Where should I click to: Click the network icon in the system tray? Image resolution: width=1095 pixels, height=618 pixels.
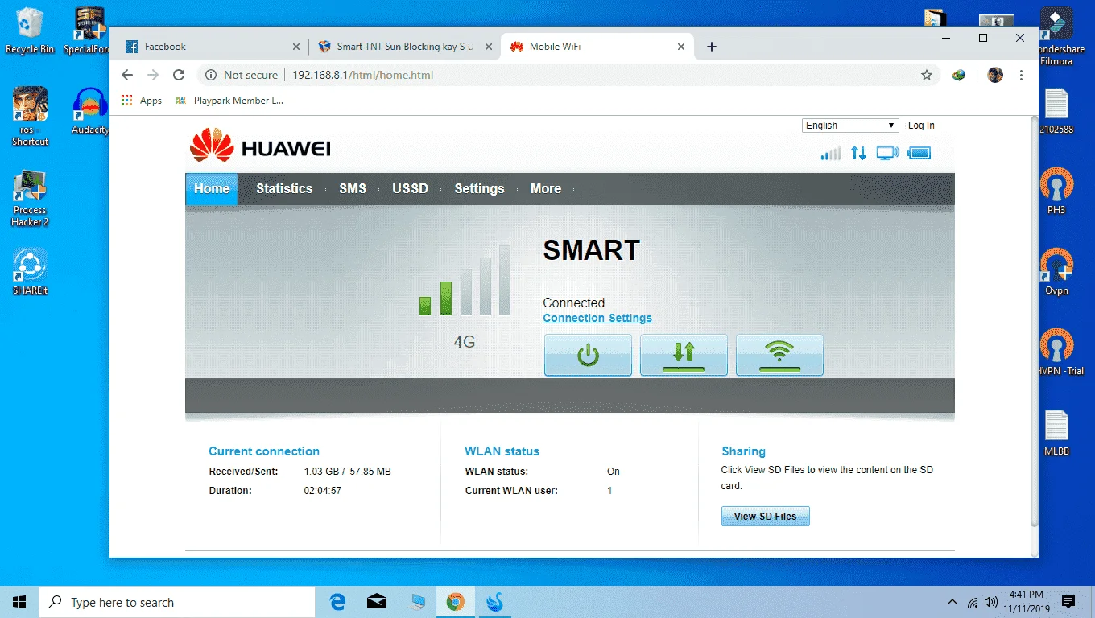973,602
